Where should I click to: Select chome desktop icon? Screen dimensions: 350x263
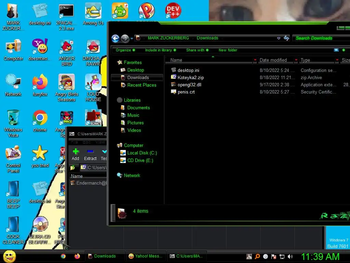(x=40, y=121)
